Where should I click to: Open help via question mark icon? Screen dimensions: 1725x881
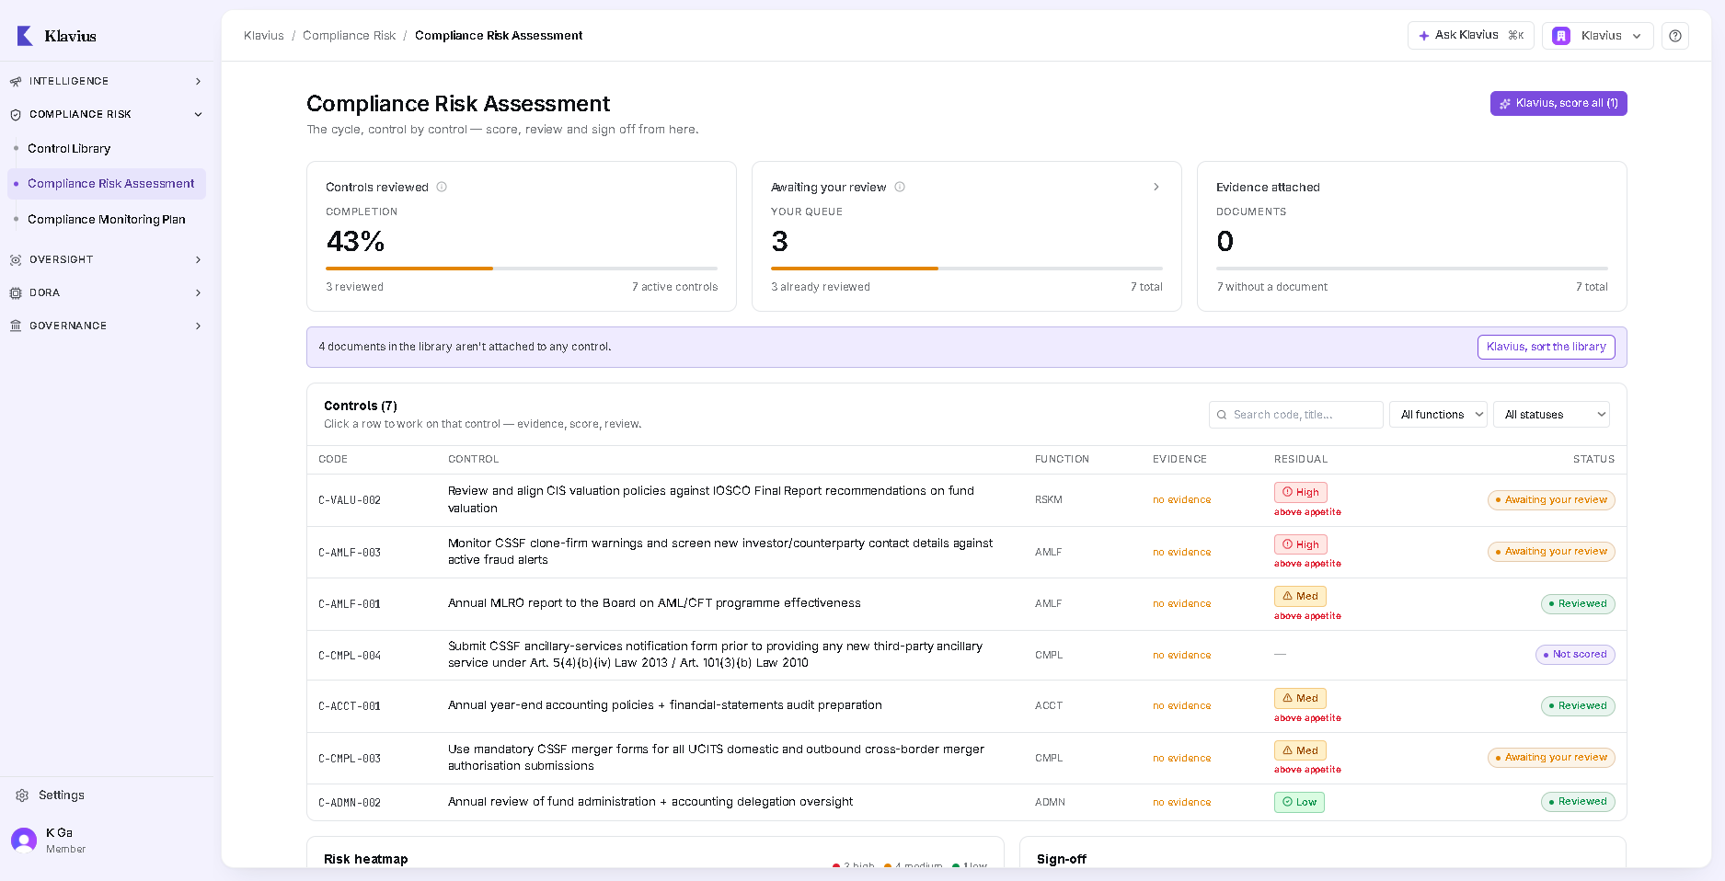pos(1675,36)
